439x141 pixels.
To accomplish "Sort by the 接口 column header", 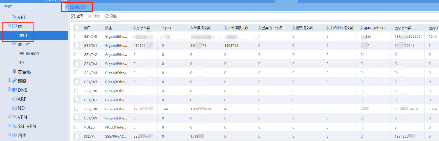I will (x=87, y=28).
